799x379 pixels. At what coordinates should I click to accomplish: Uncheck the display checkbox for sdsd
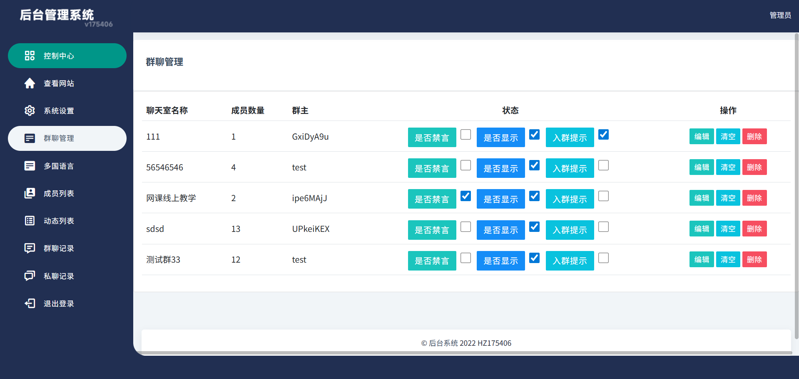534,227
